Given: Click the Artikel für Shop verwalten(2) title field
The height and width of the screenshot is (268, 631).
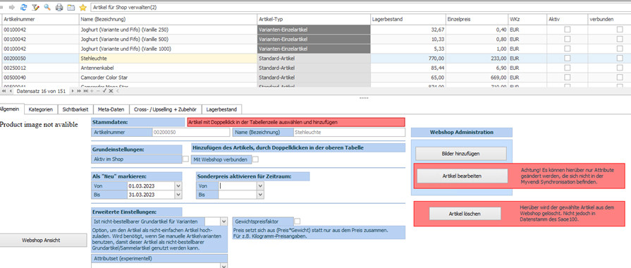Looking at the screenshot, I should [x=360, y=7].
